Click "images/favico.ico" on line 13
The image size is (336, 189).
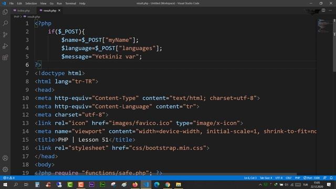(141, 123)
